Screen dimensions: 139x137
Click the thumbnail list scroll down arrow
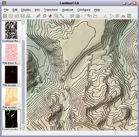pos(23,128)
